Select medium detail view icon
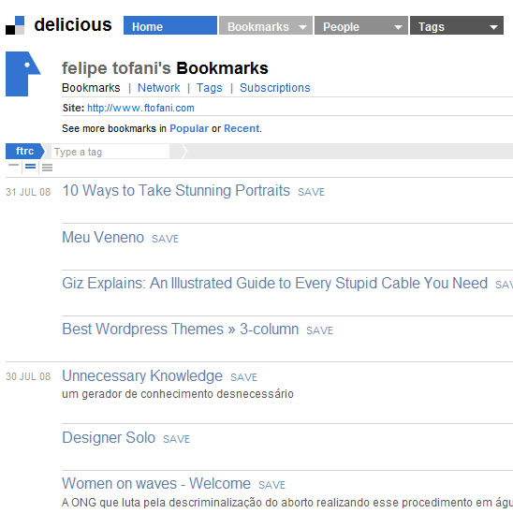This screenshot has width=513, height=513. [31, 167]
